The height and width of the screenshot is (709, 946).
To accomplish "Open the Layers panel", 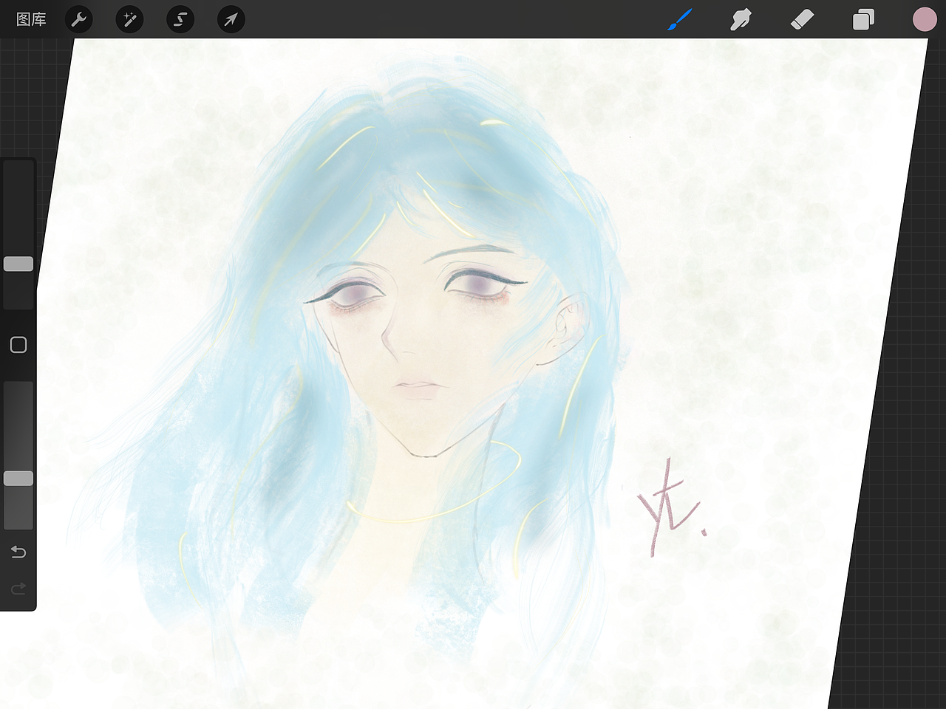I will click(863, 19).
